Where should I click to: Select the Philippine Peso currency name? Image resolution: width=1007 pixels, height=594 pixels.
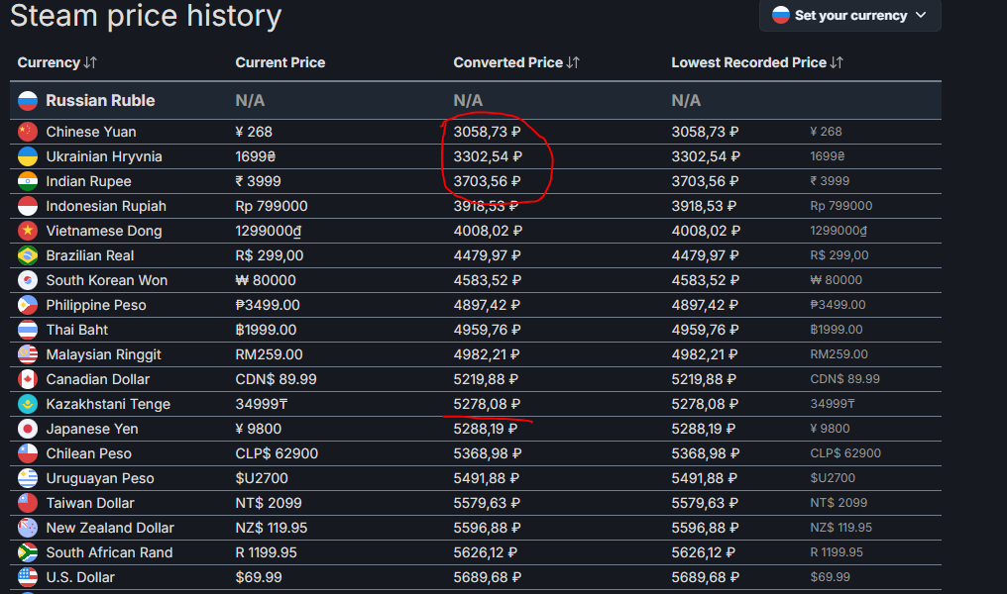click(x=96, y=305)
